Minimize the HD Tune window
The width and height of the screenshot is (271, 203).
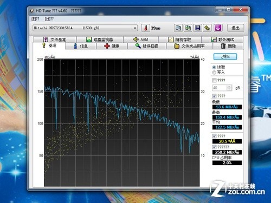220,10
